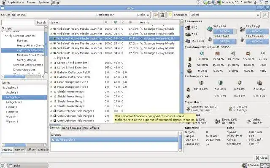The height and width of the screenshot is (168, 270).
Task: Click the Search button
Action: (41, 22)
